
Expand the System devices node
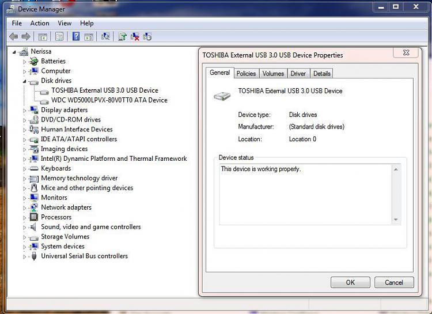pos(24,247)
